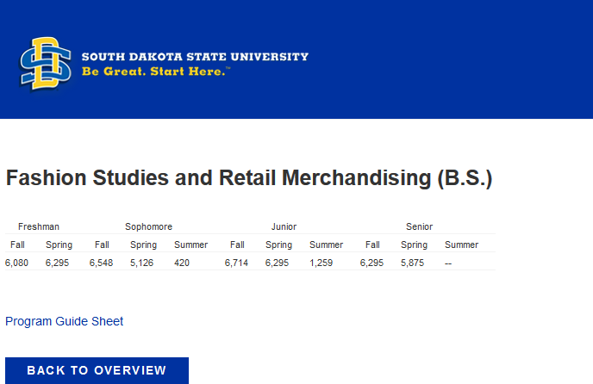The width and height of the screenshot is (593, 384).
Task: Click the Junior Fall value 6,714
Action: [236, 263]
